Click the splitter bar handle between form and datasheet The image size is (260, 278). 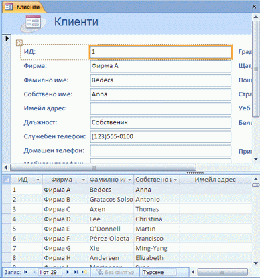click(x=195, y=172)
